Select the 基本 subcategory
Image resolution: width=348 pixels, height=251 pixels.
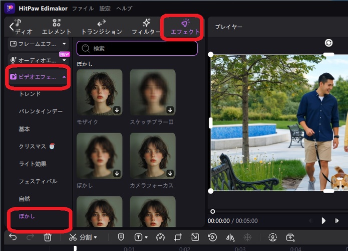(x=25, y=129)
